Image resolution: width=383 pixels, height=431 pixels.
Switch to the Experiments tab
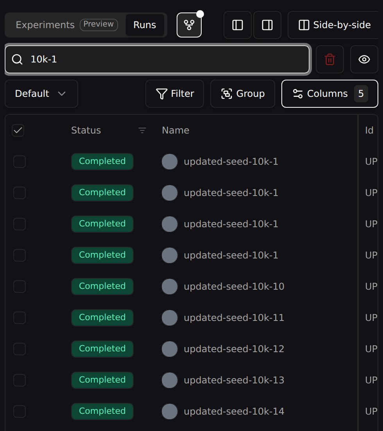click(x=45, y=25)
